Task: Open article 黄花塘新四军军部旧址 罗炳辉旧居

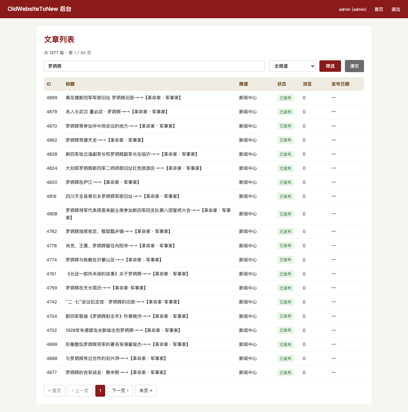Action: [124, 98]
